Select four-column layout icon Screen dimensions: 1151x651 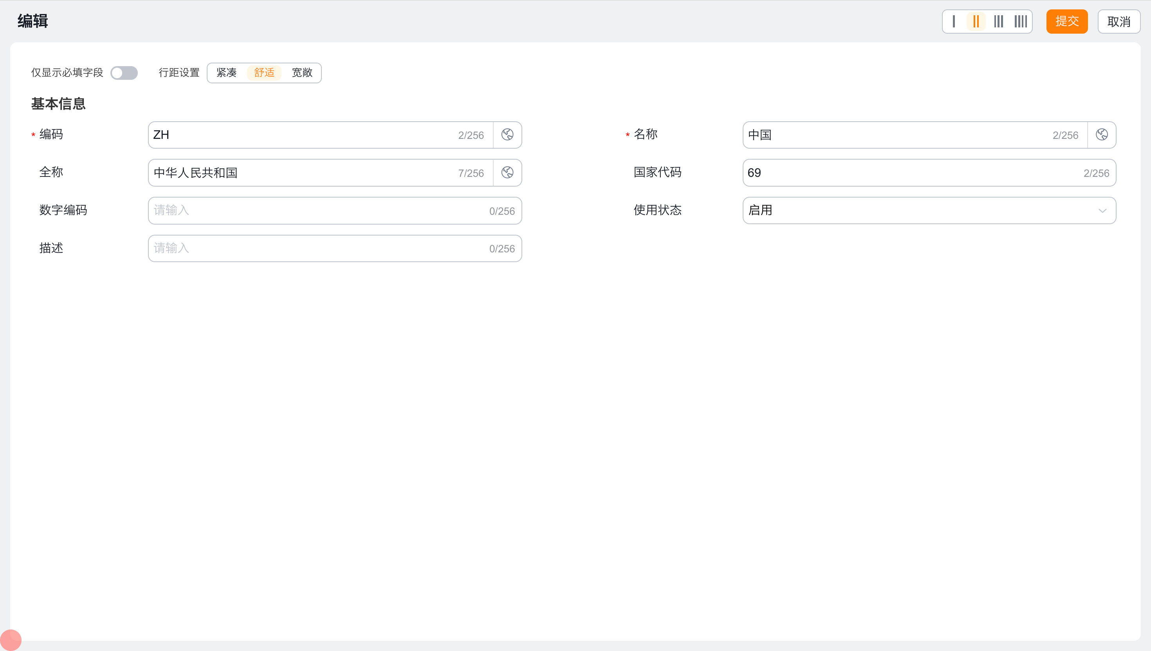click(1020, 22)
